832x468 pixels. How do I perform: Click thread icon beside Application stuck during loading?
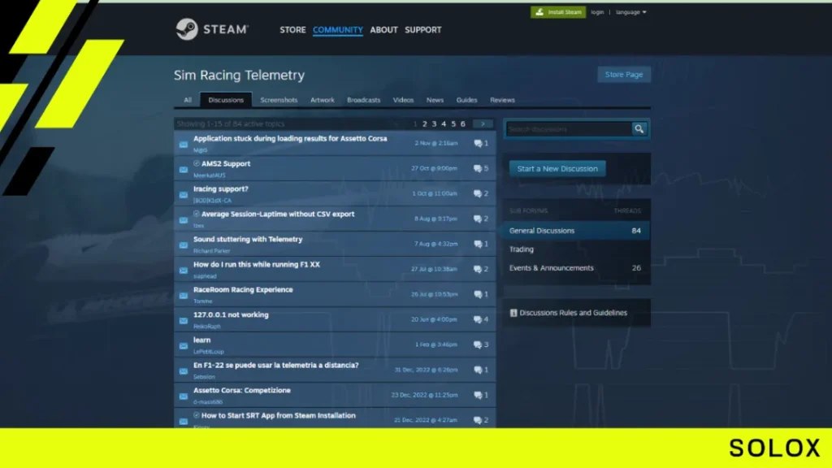183,145
